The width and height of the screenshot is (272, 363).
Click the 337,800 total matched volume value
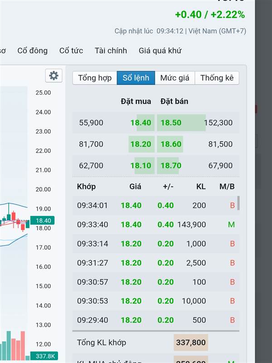click(191, 343)
